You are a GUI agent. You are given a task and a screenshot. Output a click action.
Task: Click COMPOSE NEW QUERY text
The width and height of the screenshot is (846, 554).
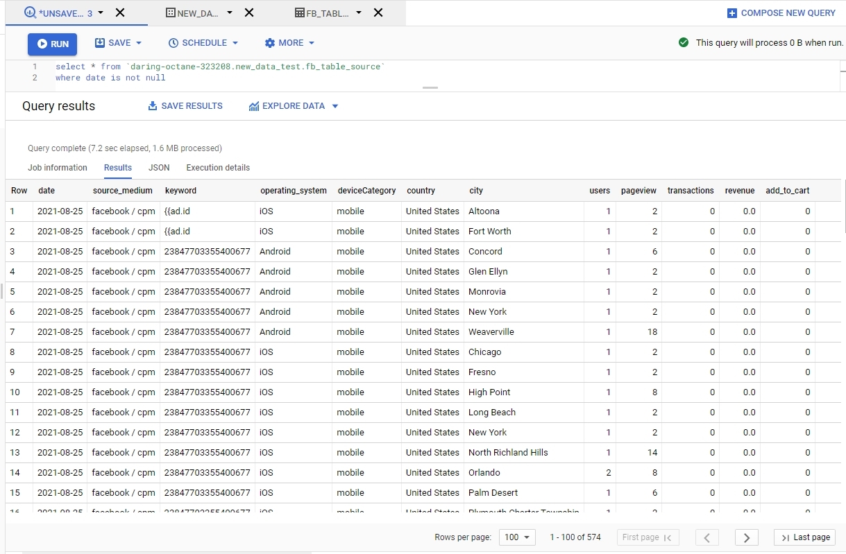(x=788, y=13)
